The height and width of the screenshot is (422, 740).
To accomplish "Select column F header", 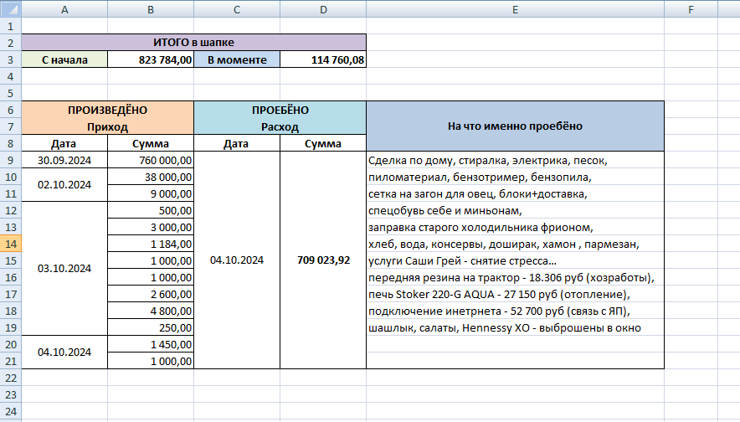I will click(691, 9).
